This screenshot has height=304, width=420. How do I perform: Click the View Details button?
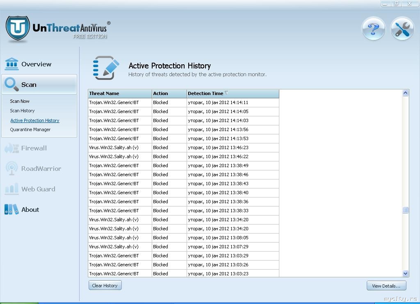point(386,286)
